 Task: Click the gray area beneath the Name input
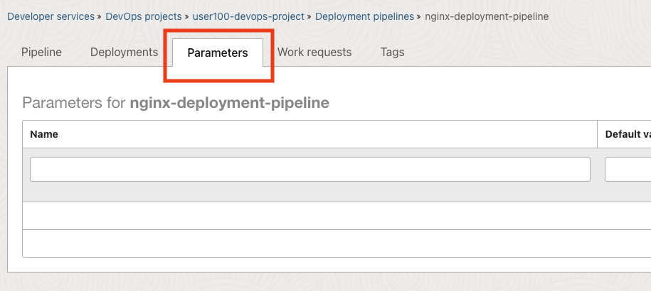point(310,192)
